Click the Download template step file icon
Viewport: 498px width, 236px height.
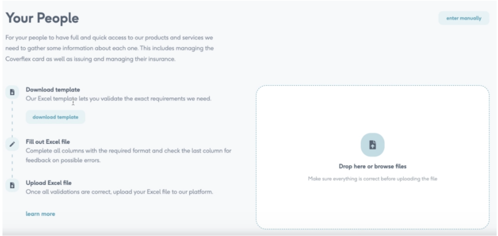12,92
